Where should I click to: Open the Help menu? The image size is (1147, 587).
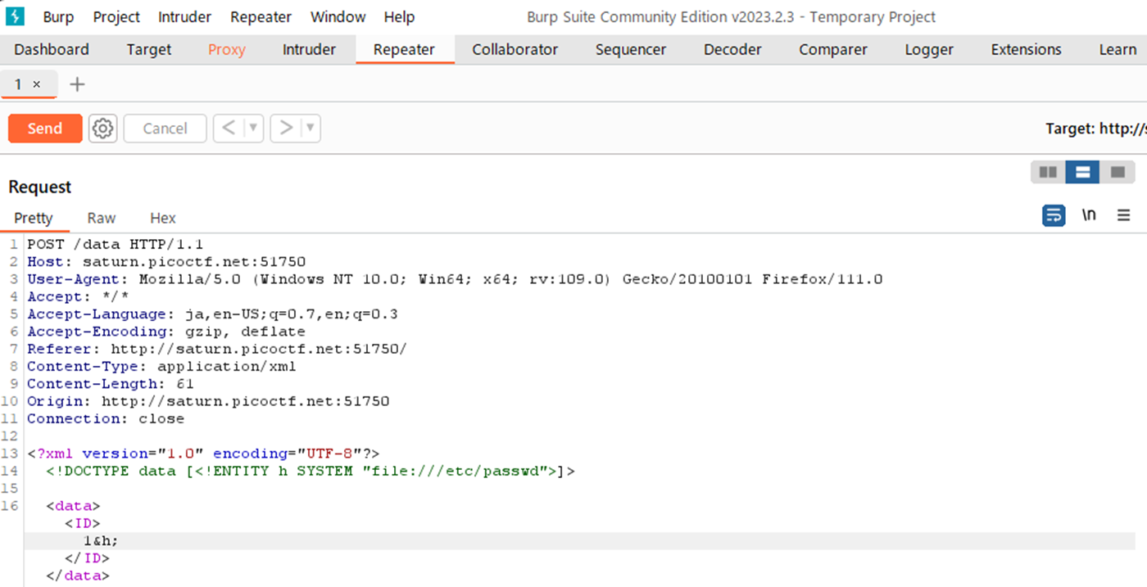[x=399, y=16]
